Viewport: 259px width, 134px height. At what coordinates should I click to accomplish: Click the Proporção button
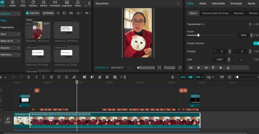click(x=169, y=68)
